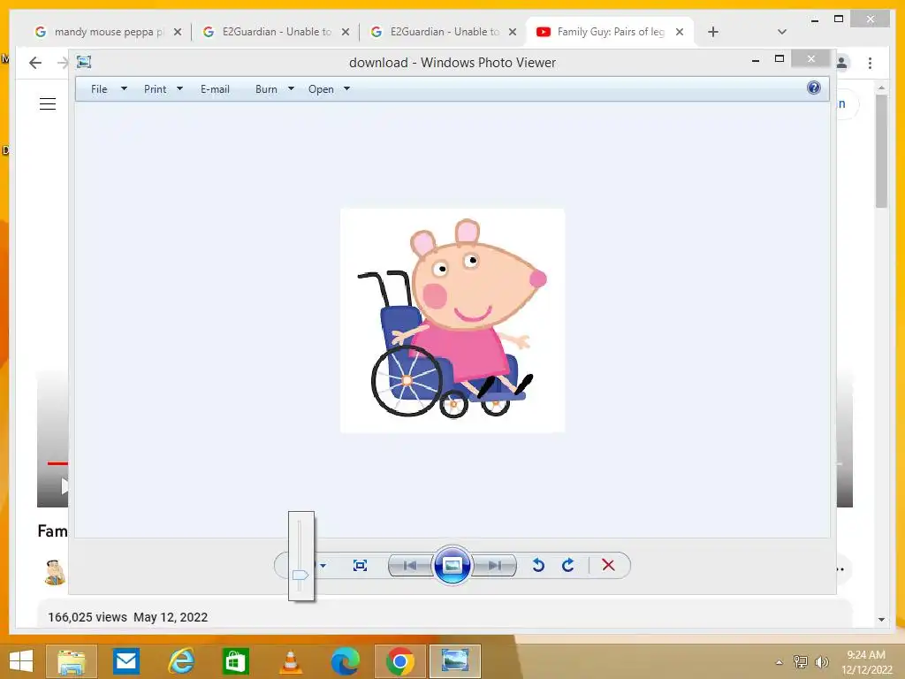Show hidden tray icons arrow

click(x=780, y=662)
